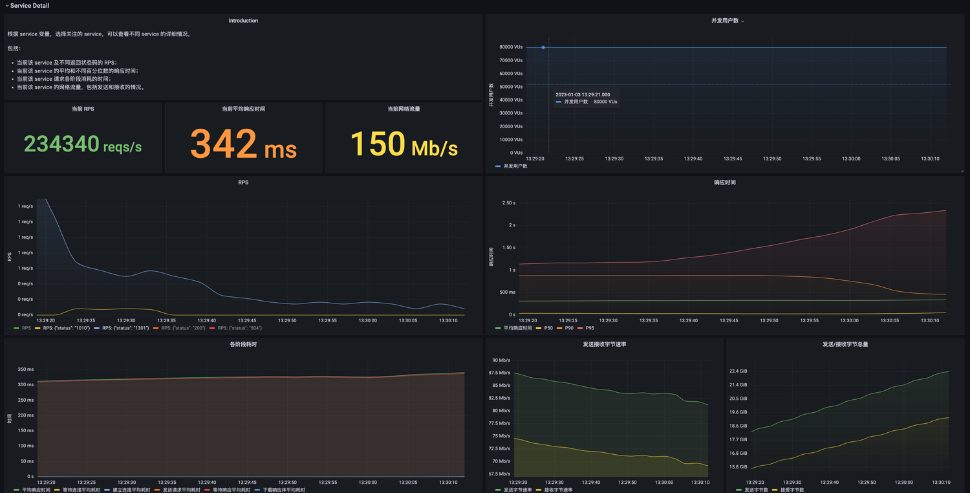The height and width of the screenshot is (493, 970).
Task: Open the 并发用户数 panel menu chevron
Action: point(742,21)
